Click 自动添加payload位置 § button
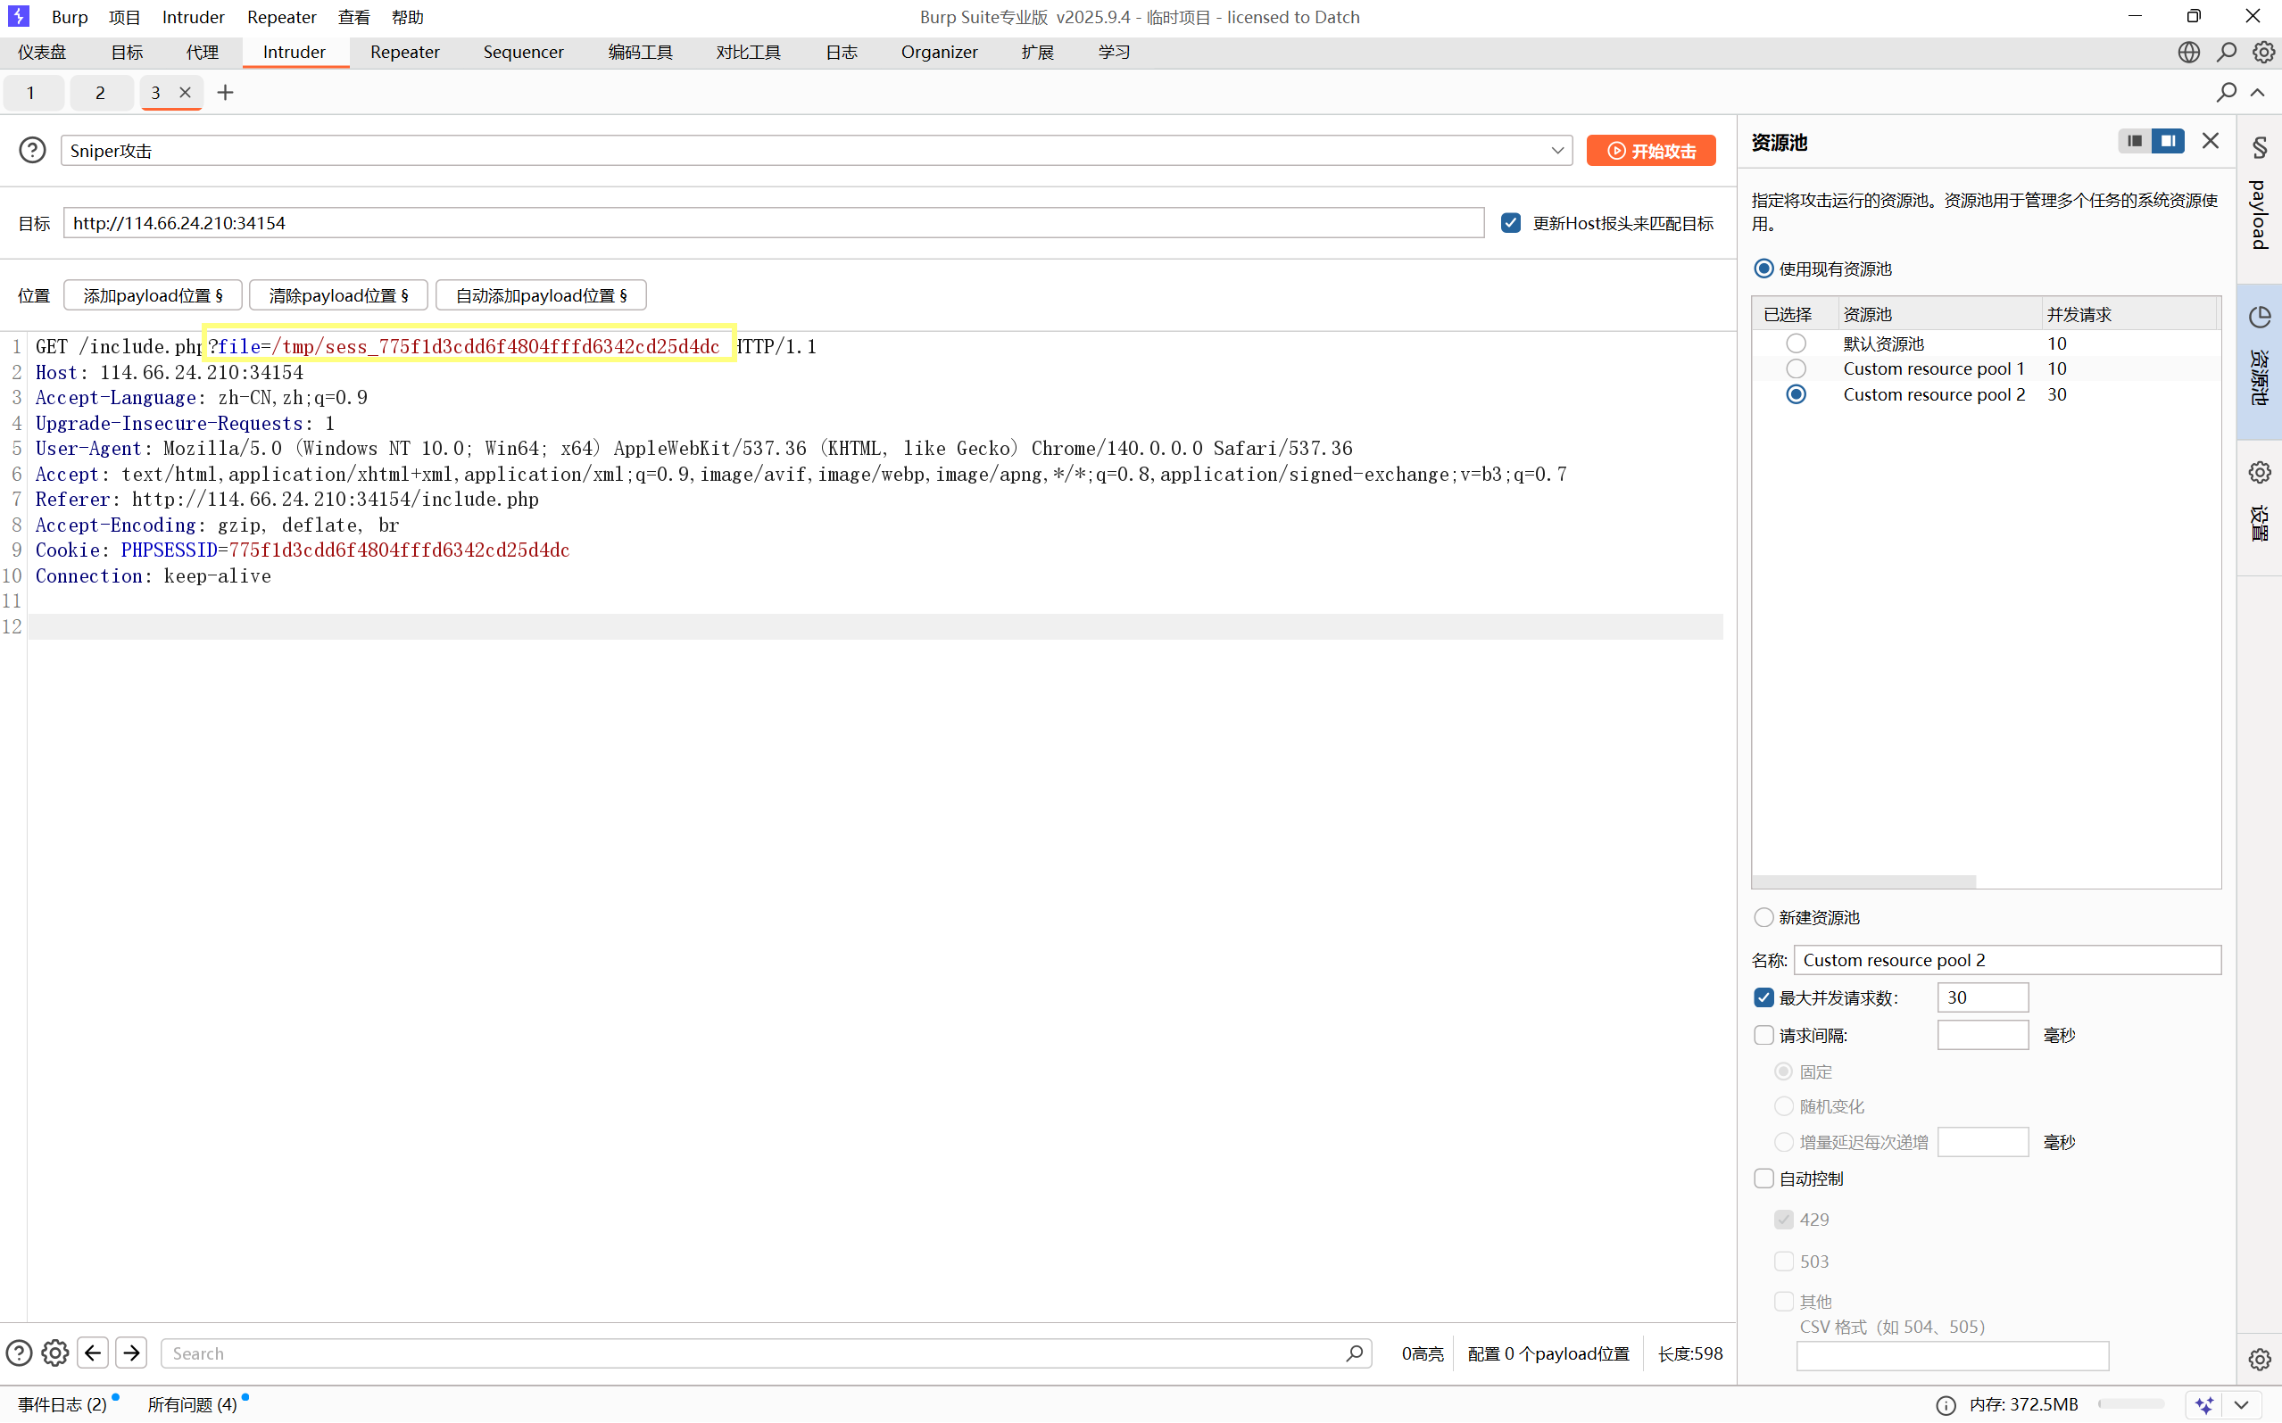The image size is (2282, 1423). (542, 295)
